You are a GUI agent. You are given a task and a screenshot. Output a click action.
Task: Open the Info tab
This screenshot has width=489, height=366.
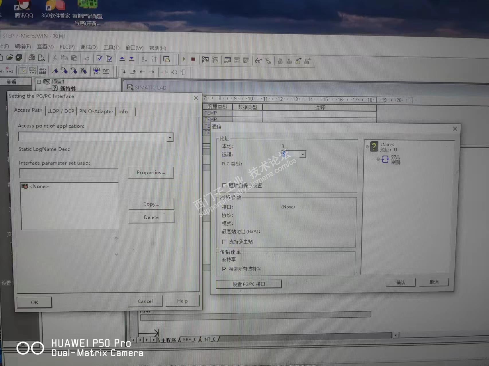tap(123, 112)
